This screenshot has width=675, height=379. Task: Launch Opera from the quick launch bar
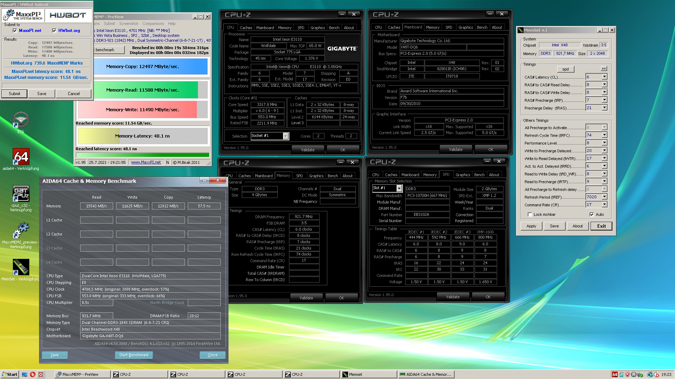point(33,374)
